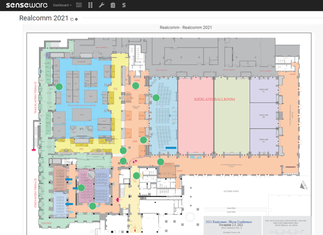Click the STARGAZERS TERRACE vertical label
Screen dimensions: 323x235
point(35,193)
